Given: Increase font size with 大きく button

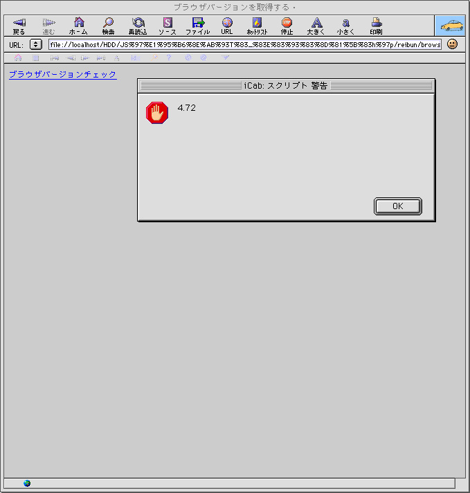Looking at the screenshot, I should (x=316, y=26).
